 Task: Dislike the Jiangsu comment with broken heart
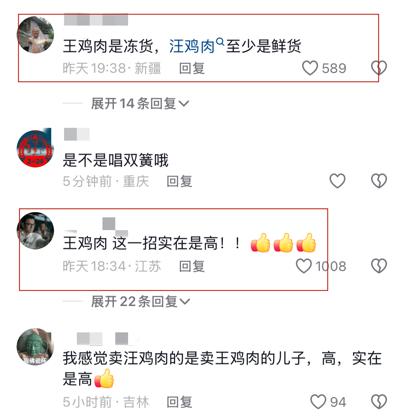379,266
